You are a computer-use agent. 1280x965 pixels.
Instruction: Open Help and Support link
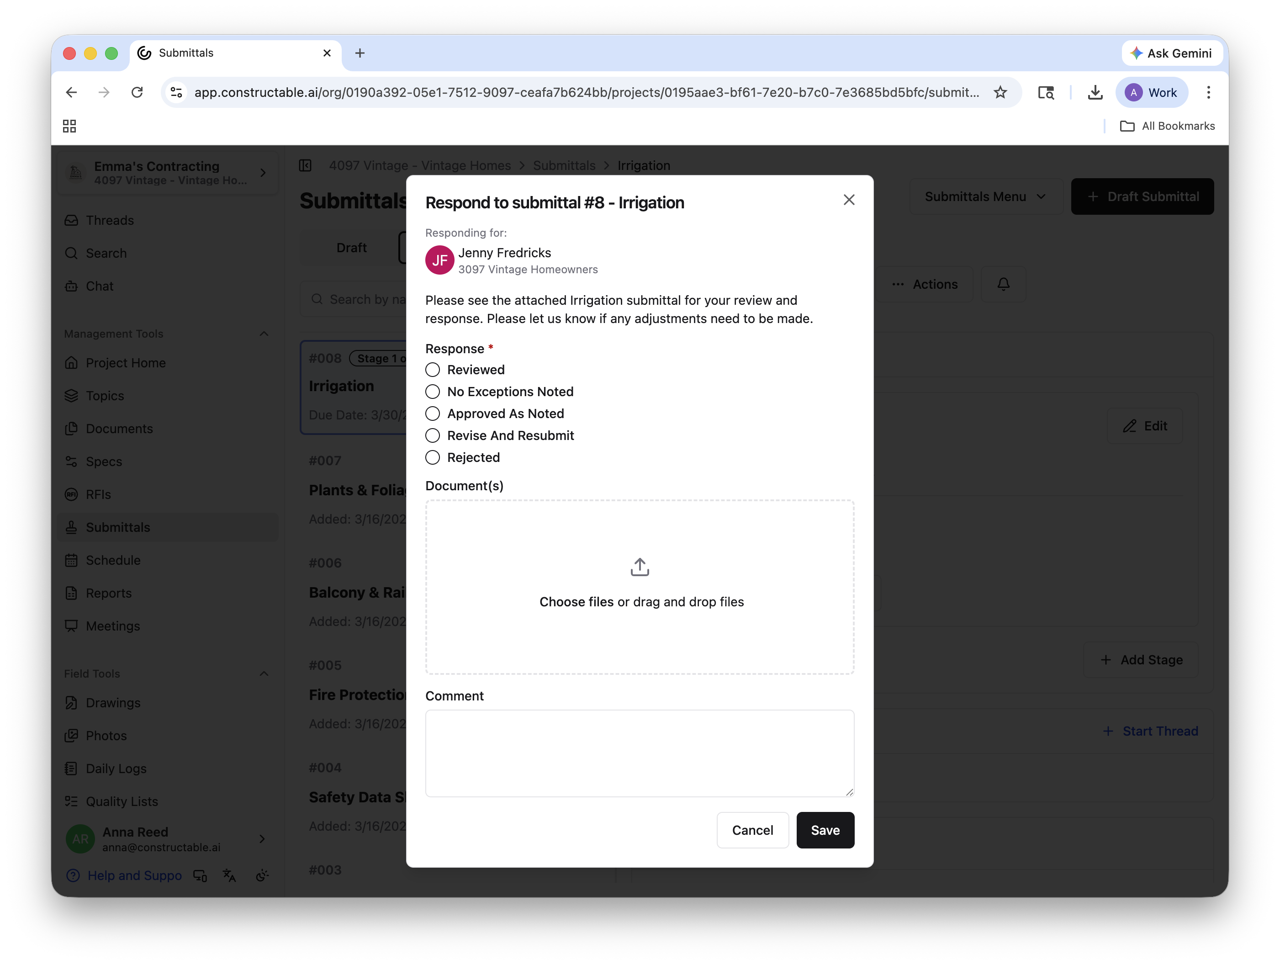pyautogui.click(x=124, y=876)
